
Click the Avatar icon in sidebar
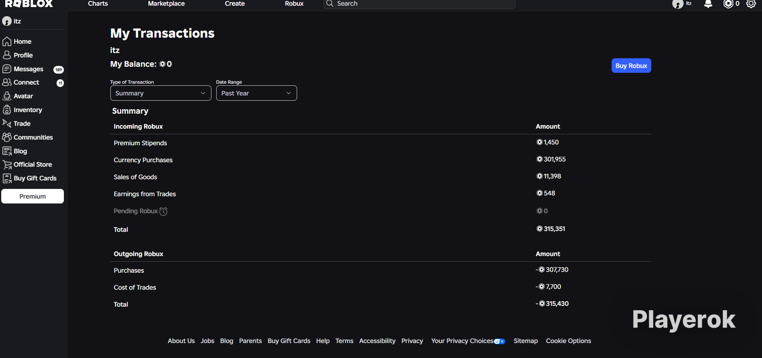[7, 96]
